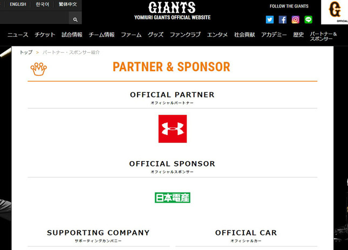The width and height of the screenshot is (348, 250).
Task: Click the search magnifier icon
Action: [76, 19]
